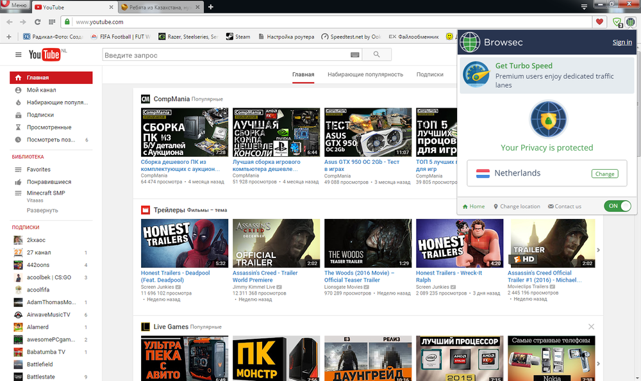
Task: Select Главная in the left sidebar
Action: click(51, 77)
